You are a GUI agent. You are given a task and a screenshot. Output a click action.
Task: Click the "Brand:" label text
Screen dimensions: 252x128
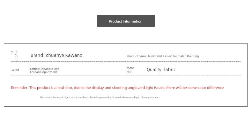[37, 55]
